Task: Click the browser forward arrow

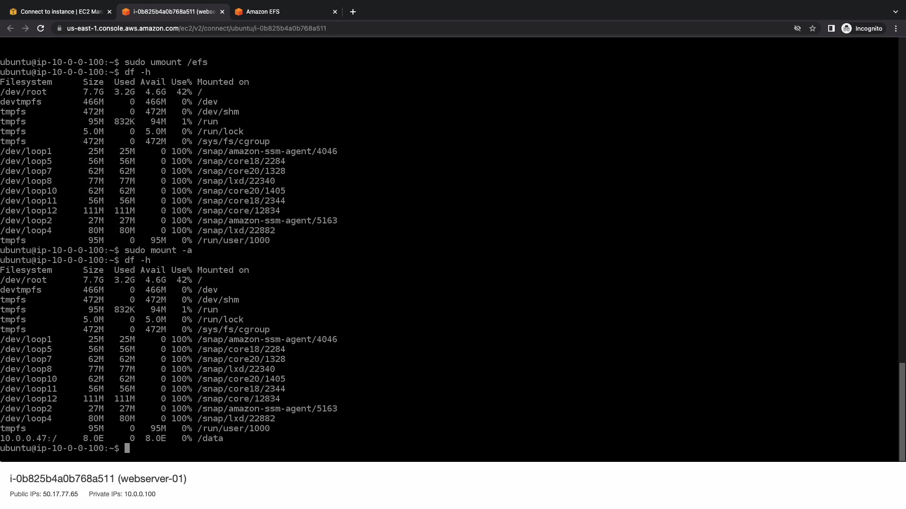Action: pyautogui.click(x=25, y=28)
